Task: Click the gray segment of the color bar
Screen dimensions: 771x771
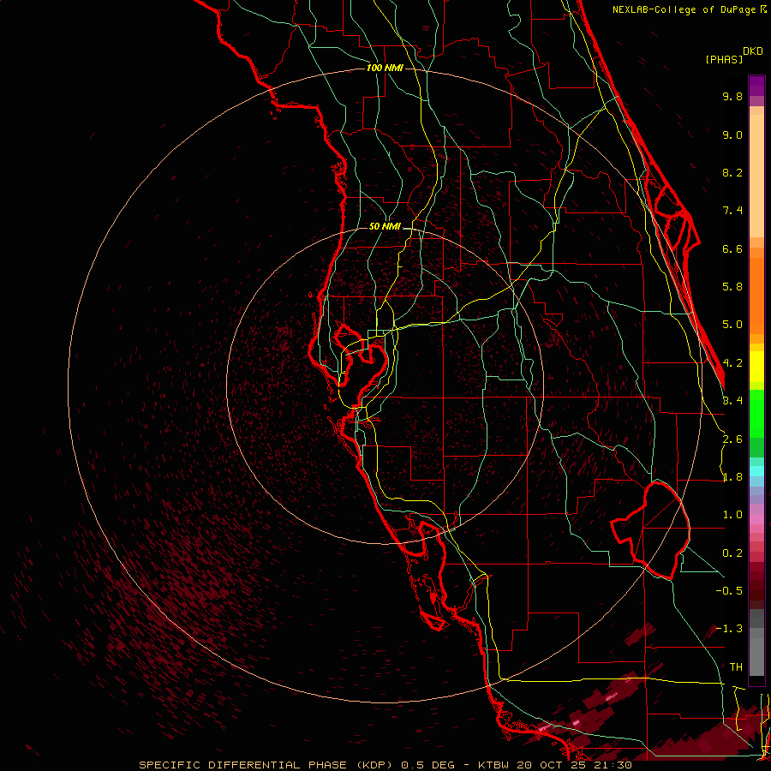Action: click(756, 644)
